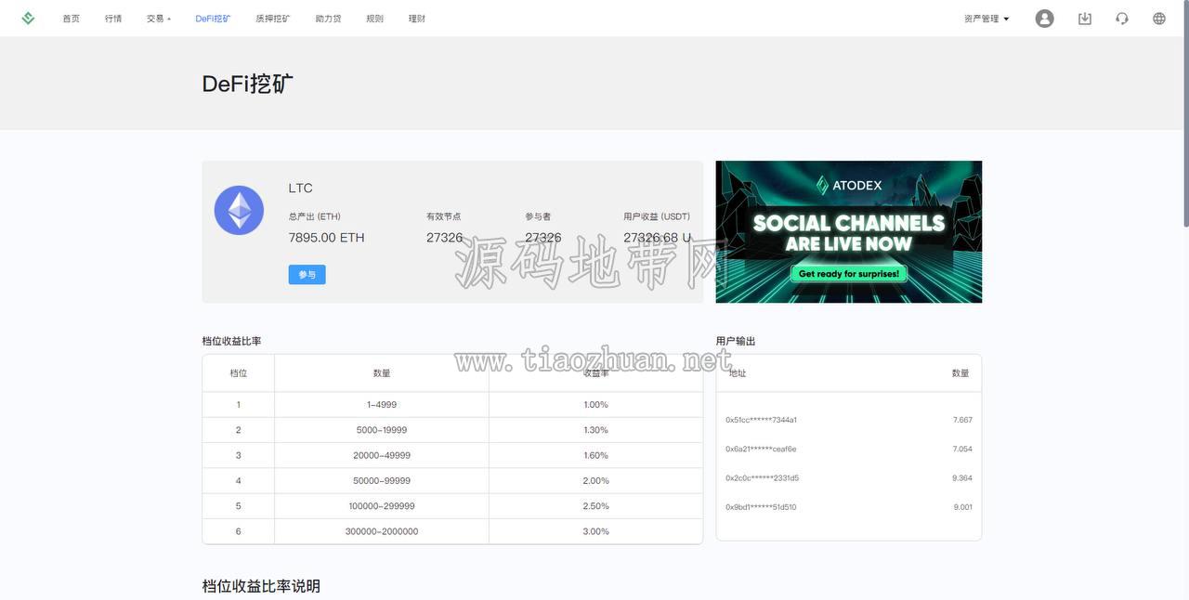Select the DeFi挖矿 nav tab
The height and width of the screenshot is (600, 1189).
(x=214, y=19)
